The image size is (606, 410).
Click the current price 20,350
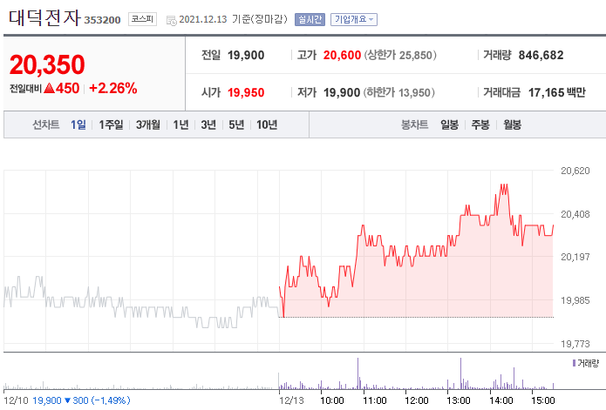pos(47,64)
